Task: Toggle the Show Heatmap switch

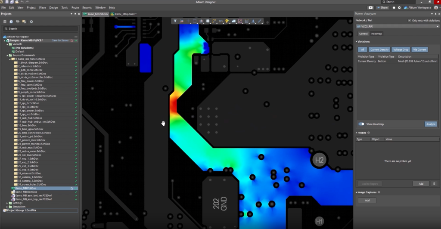Action: click(x=361, y=124)
